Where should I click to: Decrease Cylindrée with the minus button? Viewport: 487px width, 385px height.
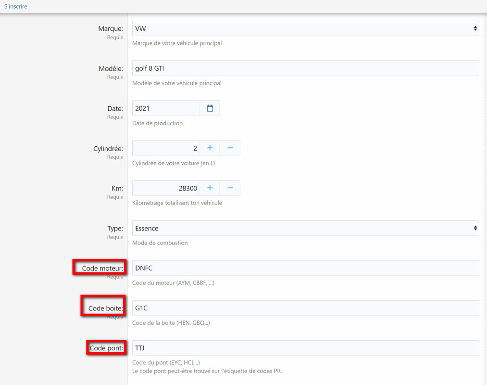pyautogui.click(x=230, y=148)
